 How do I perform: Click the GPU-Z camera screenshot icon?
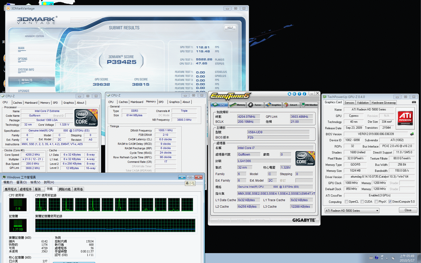pos(414,102)
